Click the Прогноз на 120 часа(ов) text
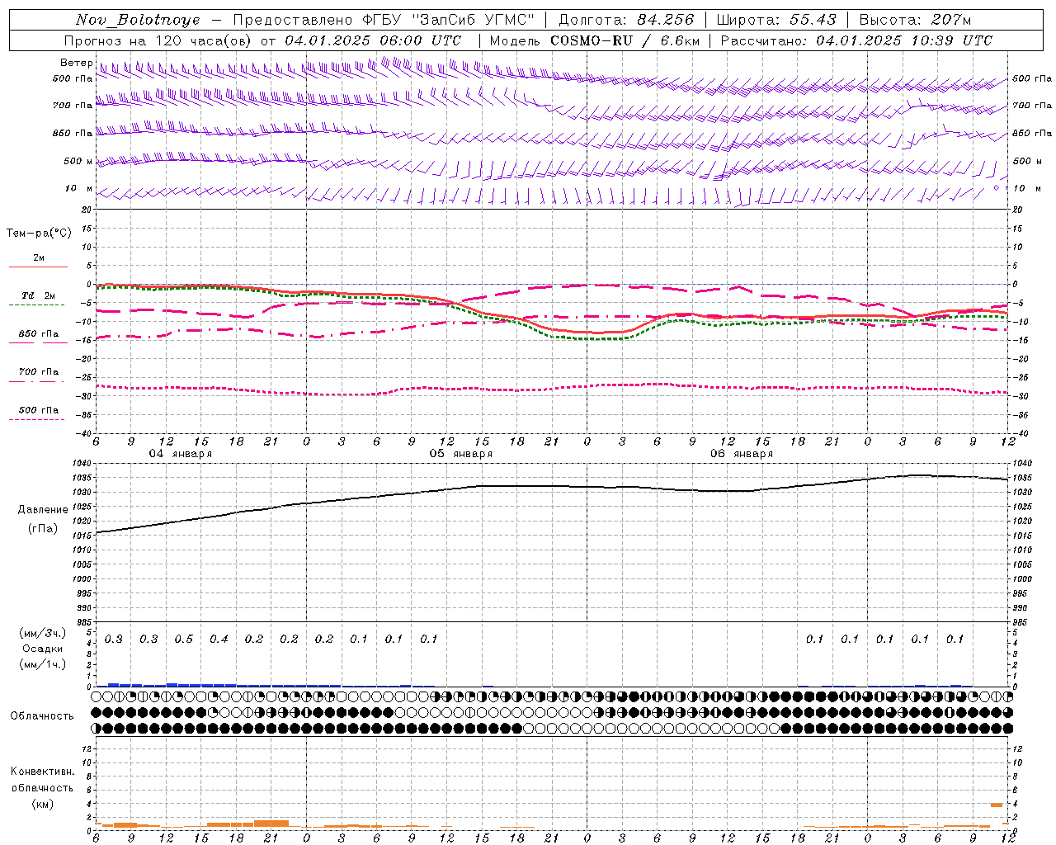The image size is (1056, 845). pos(158,40)
